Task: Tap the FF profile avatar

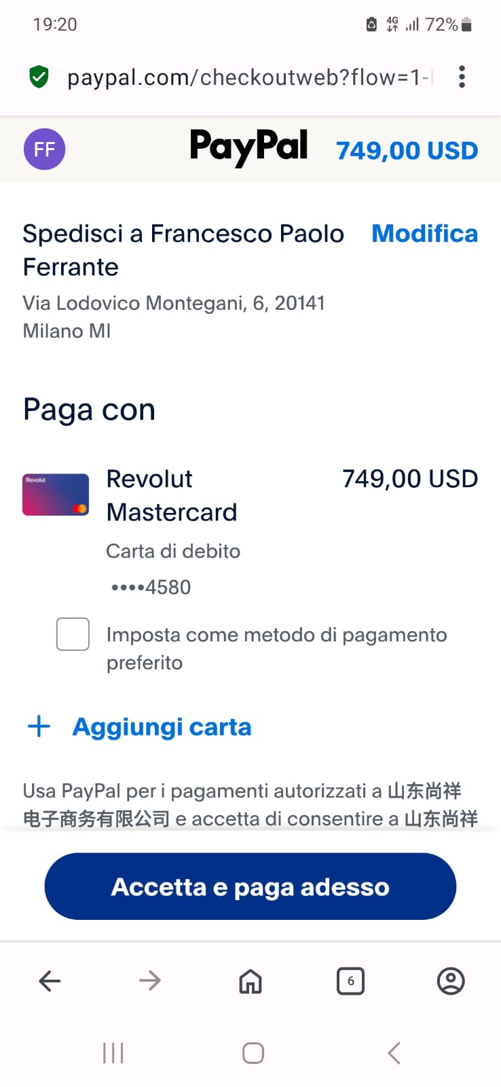Action: click(x=45, y=149)
